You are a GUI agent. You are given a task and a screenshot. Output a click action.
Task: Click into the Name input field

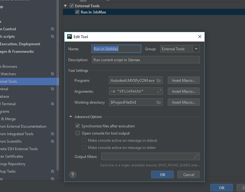tap(116, 49)
